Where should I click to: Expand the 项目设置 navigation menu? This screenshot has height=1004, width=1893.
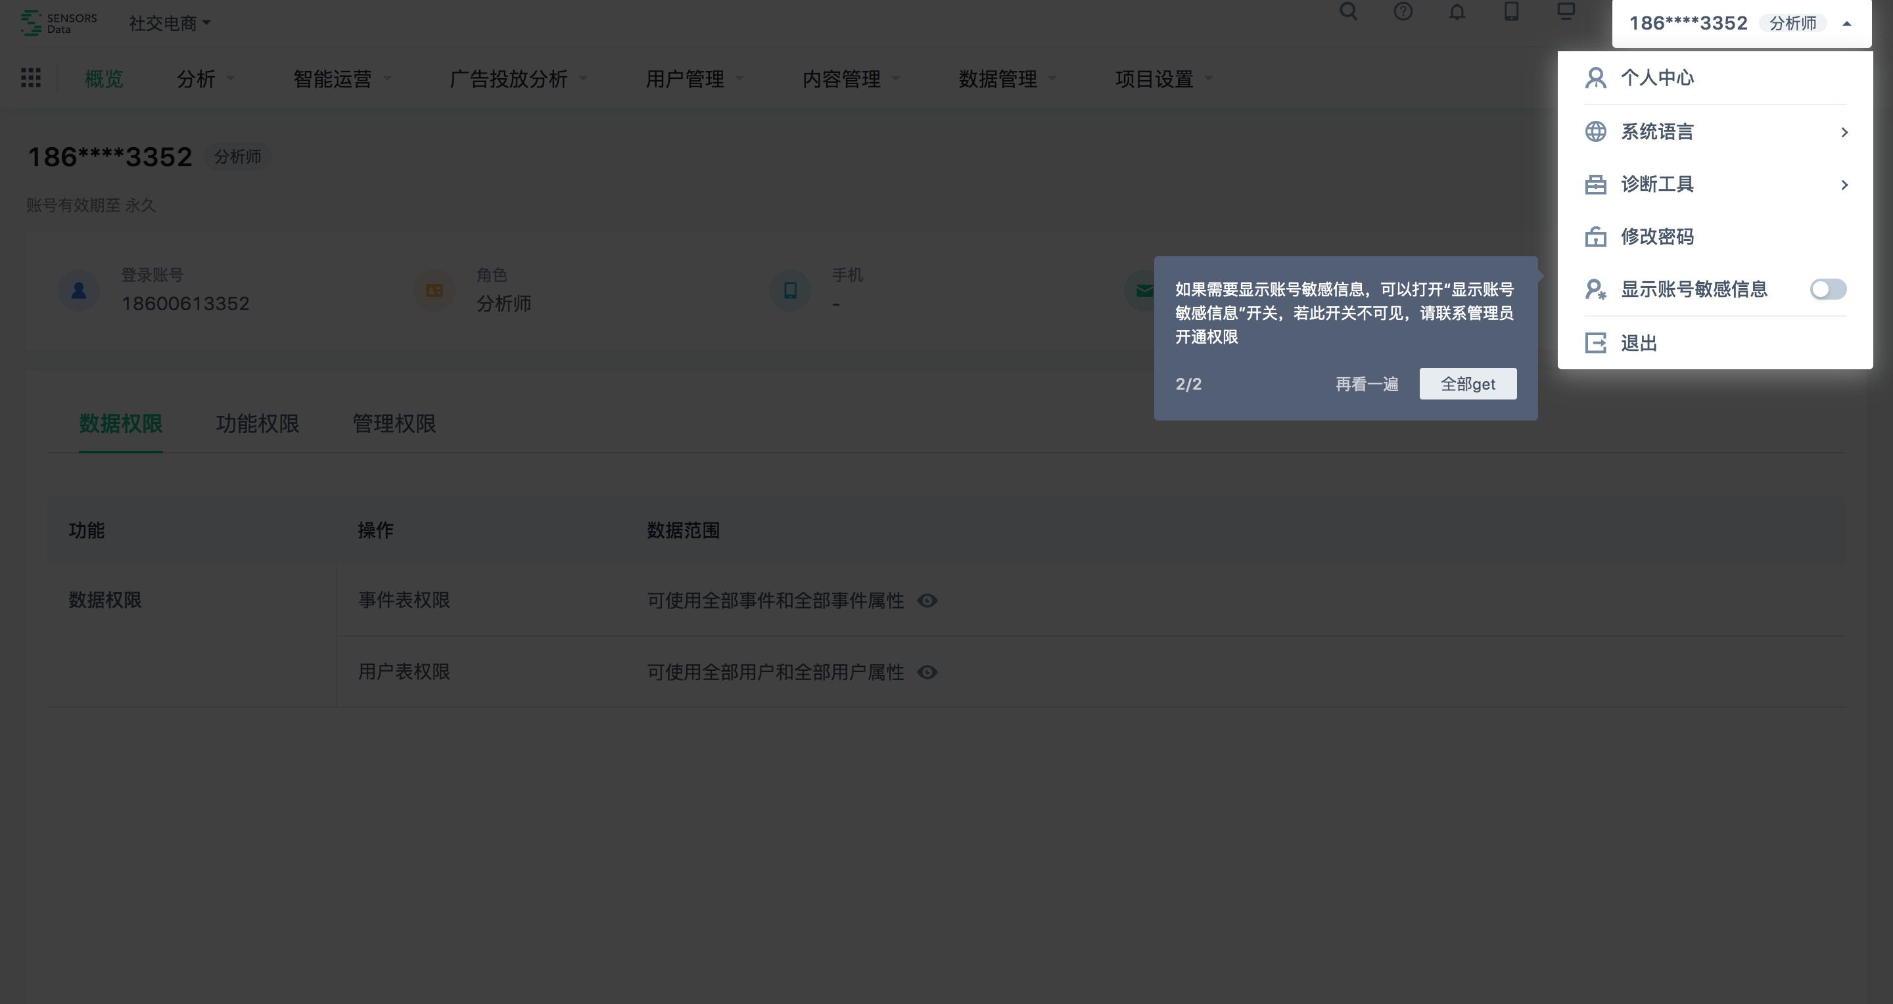[x=1164, y=79]
